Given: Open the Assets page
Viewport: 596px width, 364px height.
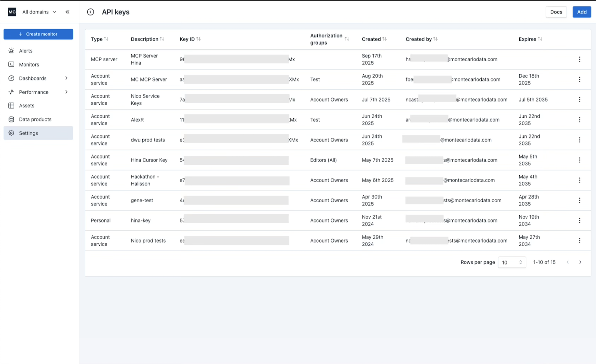Looking at the screenshot, I should pyautogui.click(x=26, y=106).
